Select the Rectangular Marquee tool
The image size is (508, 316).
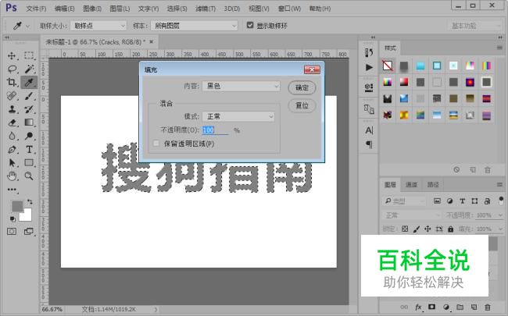coord(29,55)
